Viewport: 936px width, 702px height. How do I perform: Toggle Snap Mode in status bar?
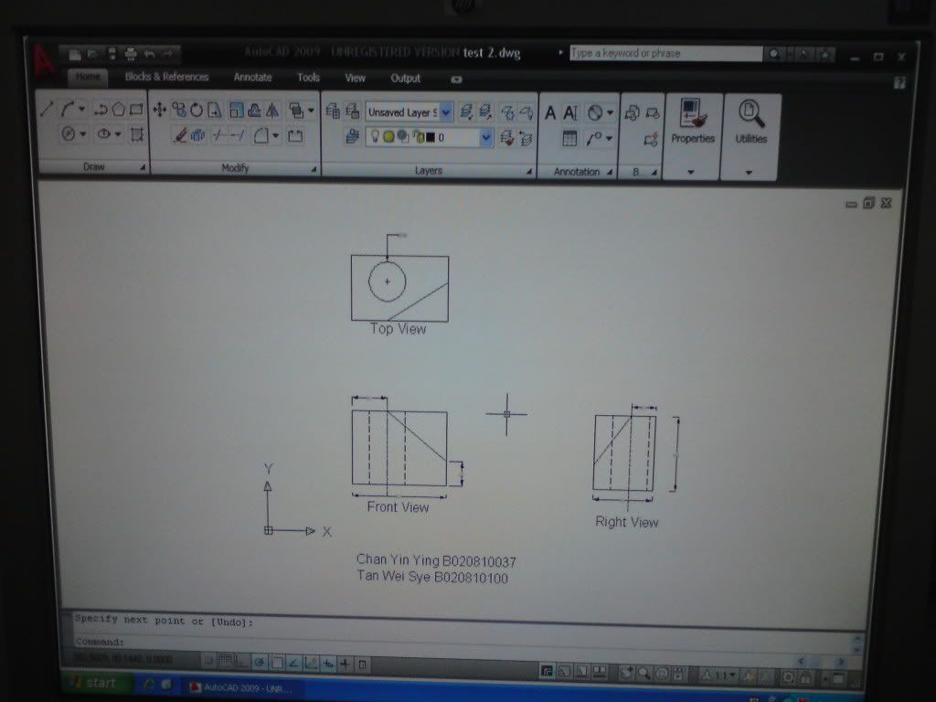point(208,660)
